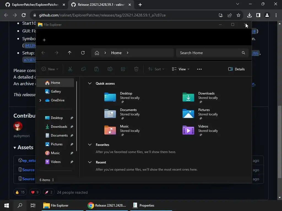The width and height of the screenshot is (282, 211).
Task: Open the Properties taskbar window
Action: click(151, 206)
